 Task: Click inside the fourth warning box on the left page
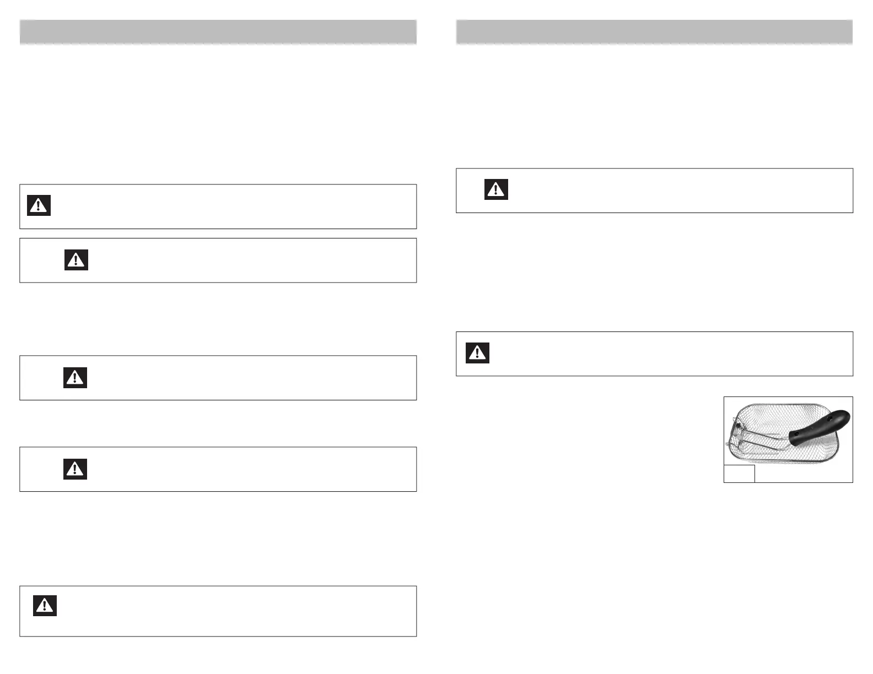[x=248, y=469]
